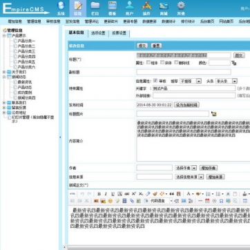This screenshot has width=250, height=250.
Task: Toggle HTML source mode in the editor
Action: pos(73,194)
